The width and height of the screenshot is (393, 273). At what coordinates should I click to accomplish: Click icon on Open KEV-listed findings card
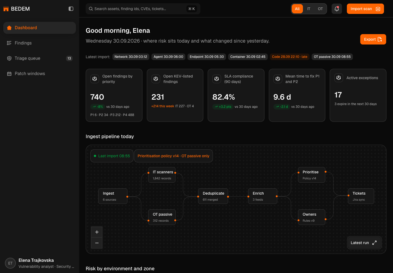click(156, 79)
